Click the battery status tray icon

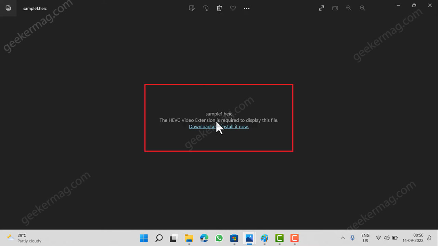pyautogui.click(x=395, y=238)
